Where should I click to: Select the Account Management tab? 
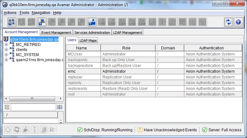(21, 32)
